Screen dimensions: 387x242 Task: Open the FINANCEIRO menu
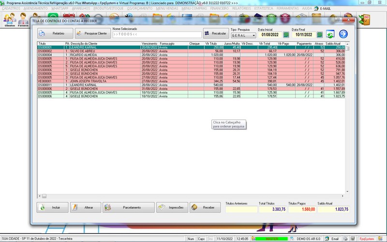220,9
